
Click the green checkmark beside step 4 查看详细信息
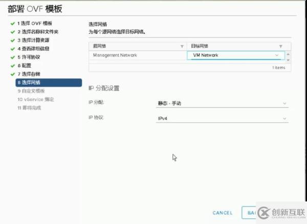click(x=13, y=49)
